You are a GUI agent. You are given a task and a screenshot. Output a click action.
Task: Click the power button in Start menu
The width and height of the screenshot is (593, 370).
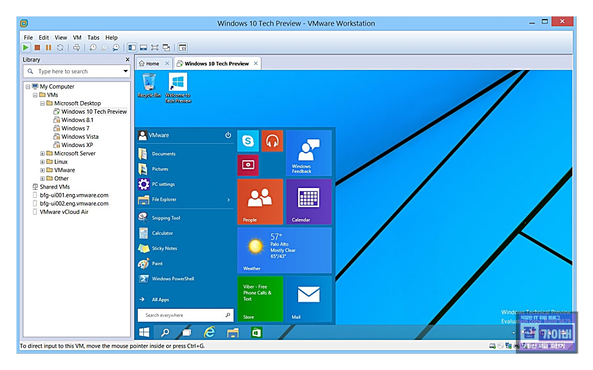(228, 135)
